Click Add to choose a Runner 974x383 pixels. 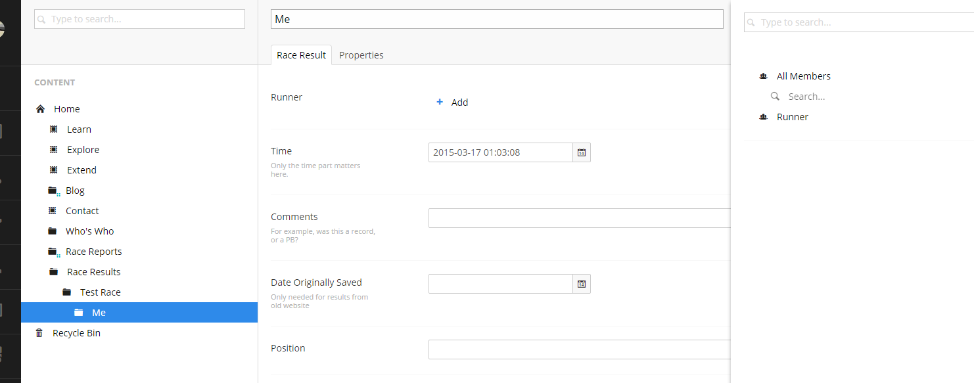tap(452, 102)
